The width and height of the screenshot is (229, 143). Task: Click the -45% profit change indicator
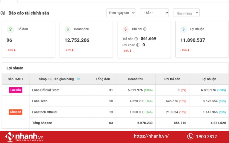[x=185, y=50]
